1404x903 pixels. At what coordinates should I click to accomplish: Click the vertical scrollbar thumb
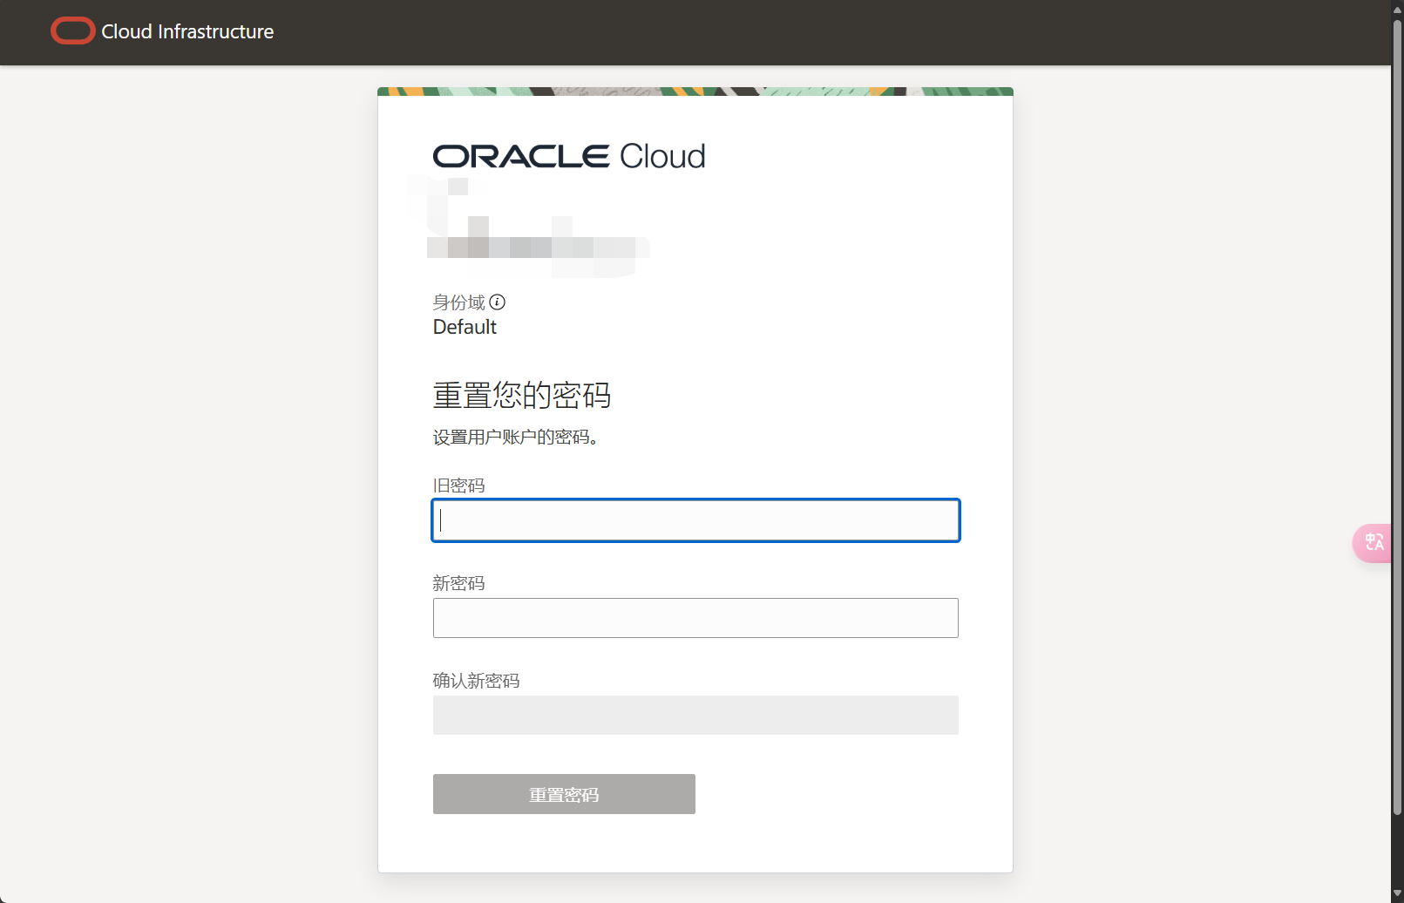(x=1397, y=417)
